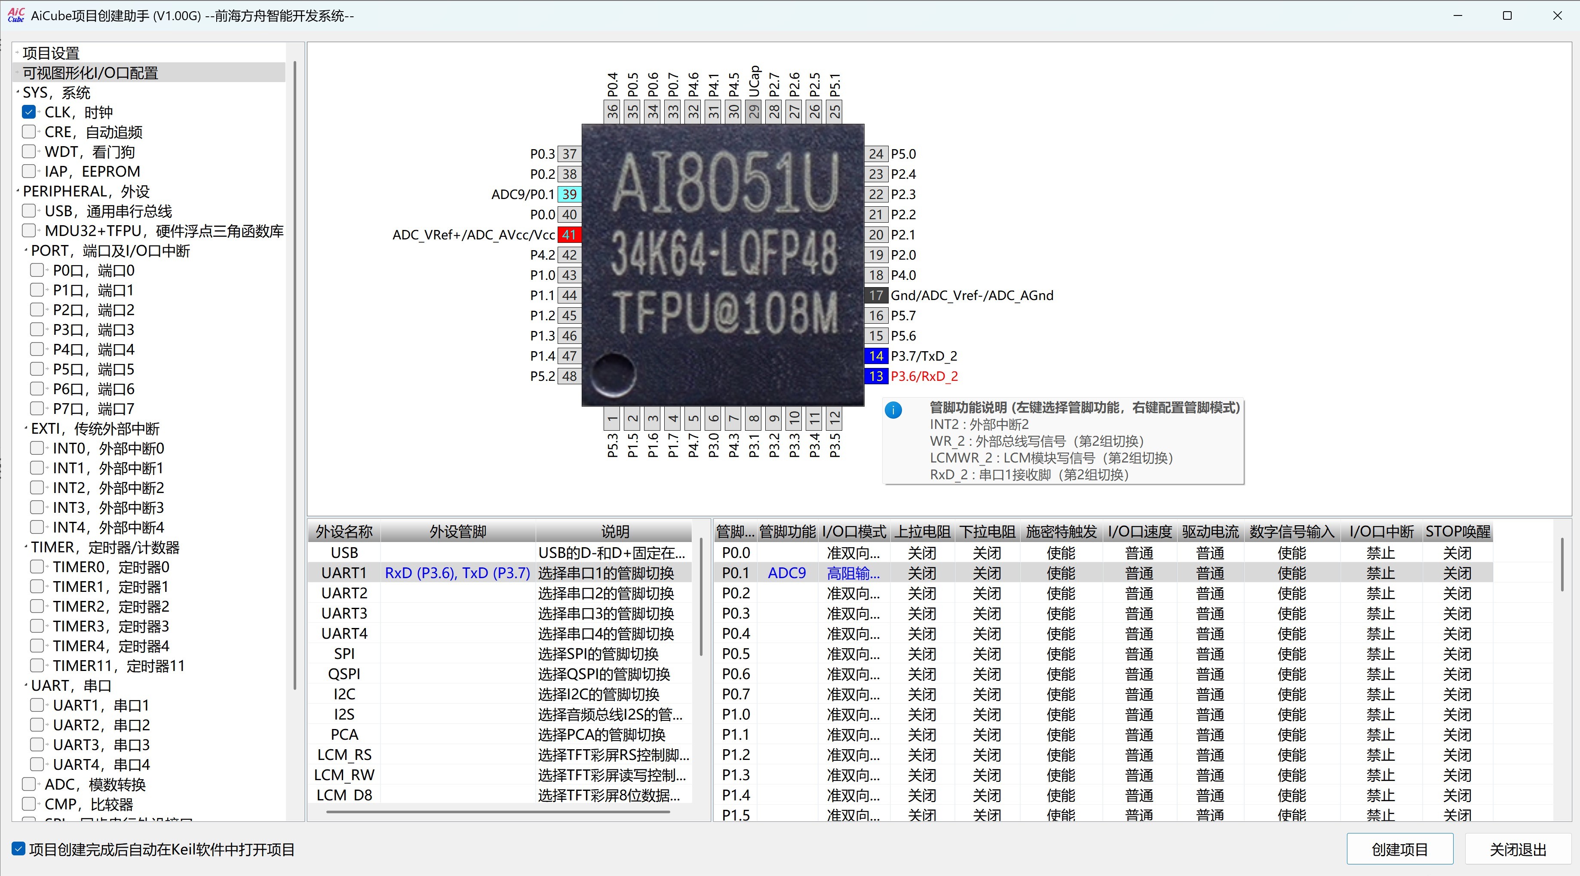Enable IAP, EEPROM checkbox
Viewport: 1580px width, 876px height.
pyautogui.click(x=29, y=171)
